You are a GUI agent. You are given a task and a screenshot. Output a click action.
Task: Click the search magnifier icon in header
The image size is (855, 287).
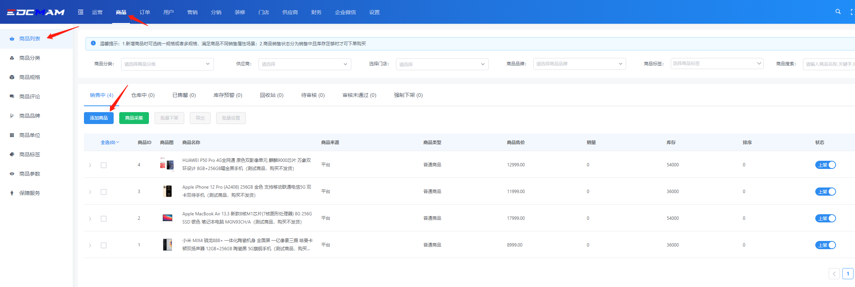838,12
